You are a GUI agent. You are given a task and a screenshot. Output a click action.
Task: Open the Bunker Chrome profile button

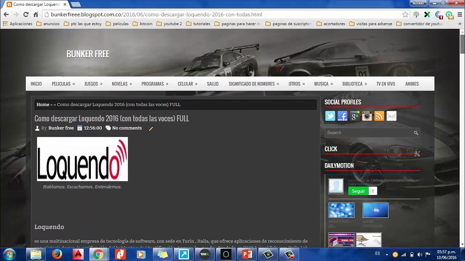[x=418, y=3]
